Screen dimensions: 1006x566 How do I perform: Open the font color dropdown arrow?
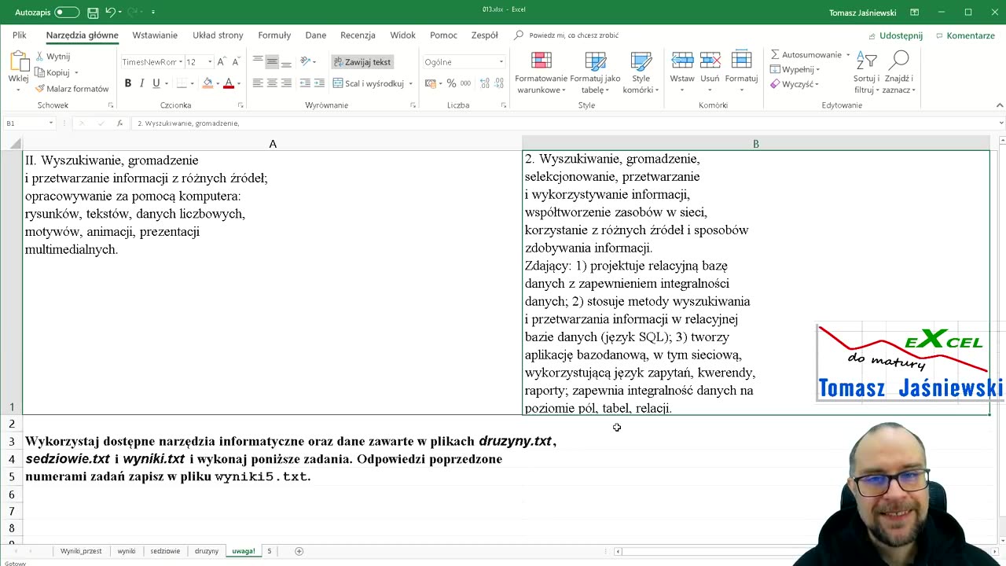pos(238,83)
